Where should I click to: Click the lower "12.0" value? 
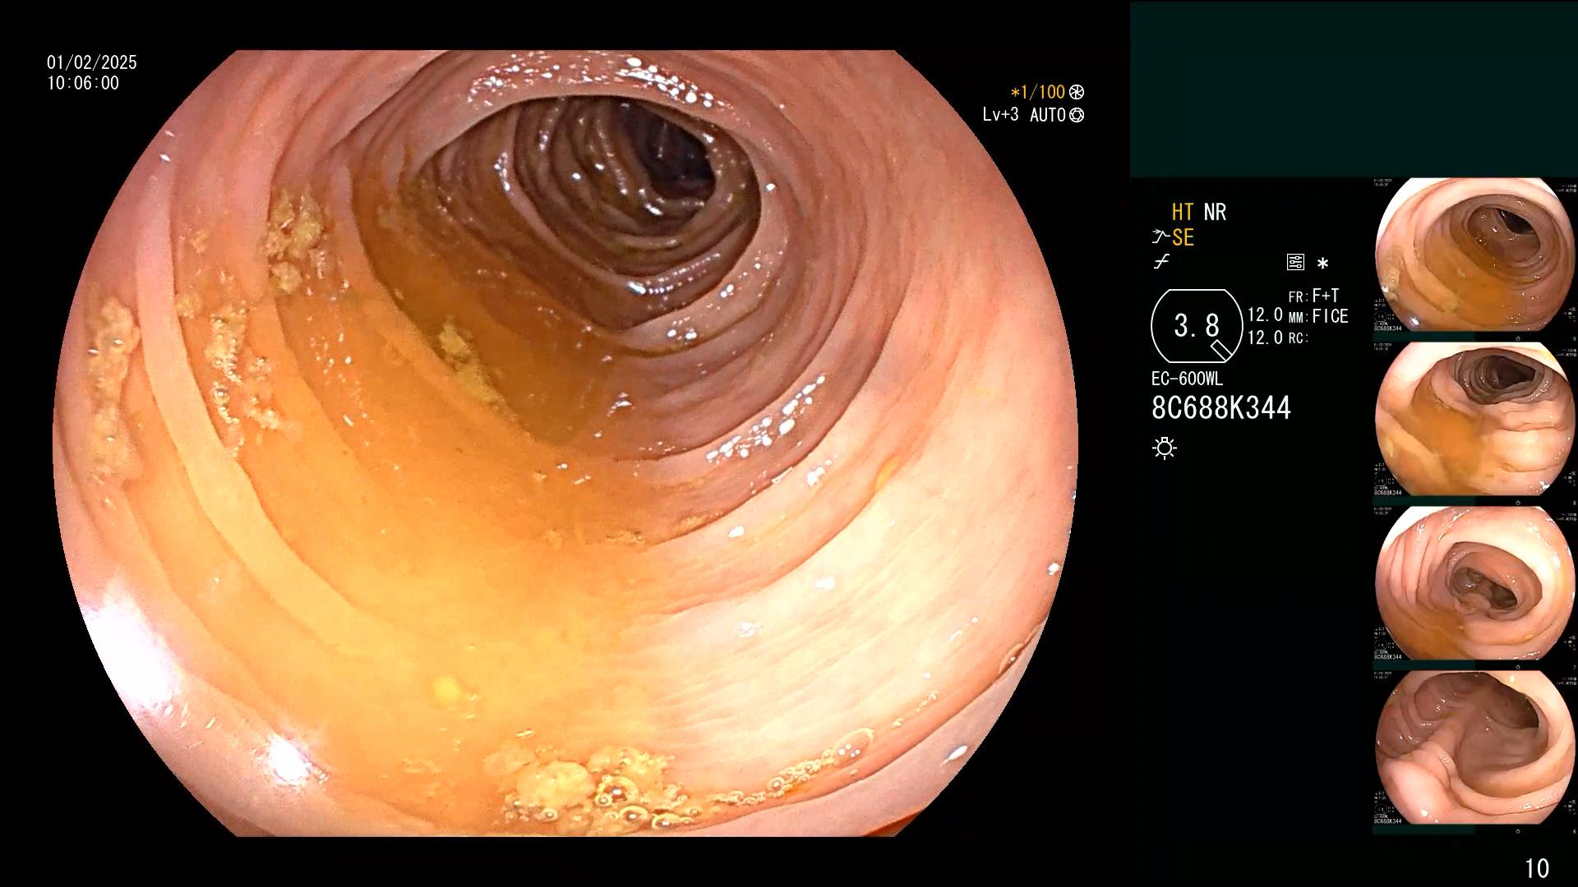click(x=1265, y=338)
